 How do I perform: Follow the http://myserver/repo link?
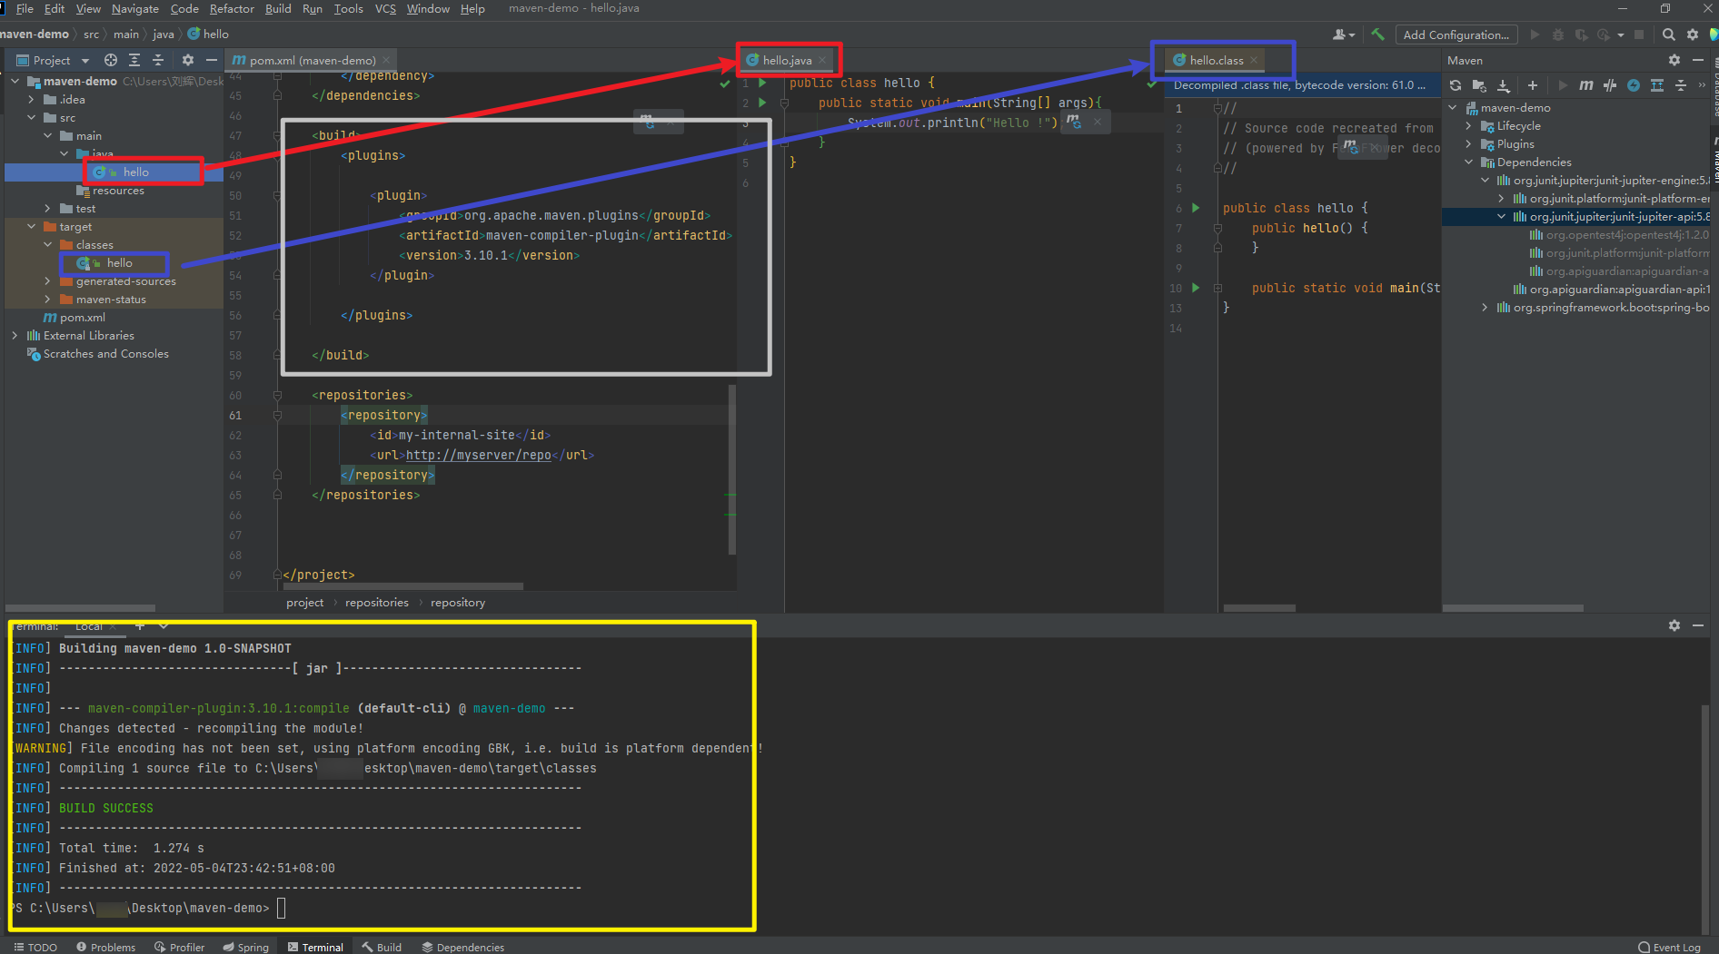(x=478, y=455)
